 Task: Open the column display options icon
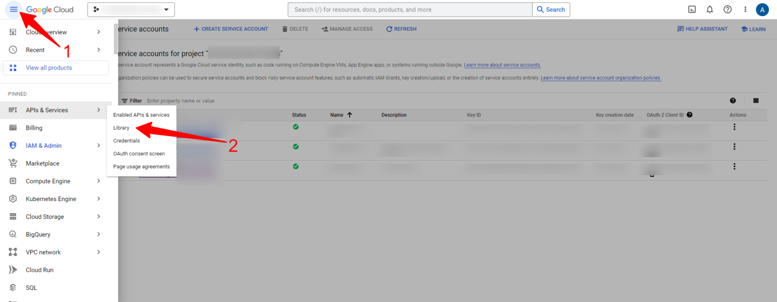(x=756, y=100)
